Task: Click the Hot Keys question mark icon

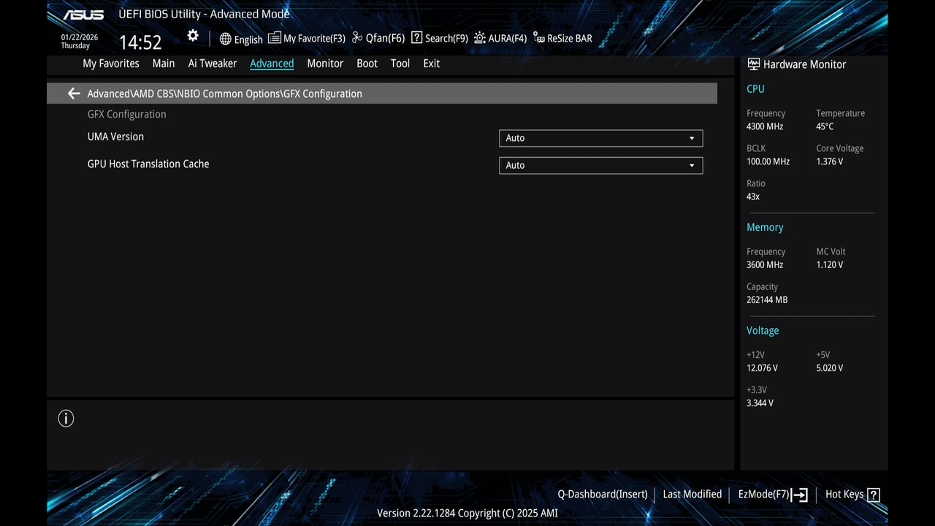Action: [x=875, y=494]
